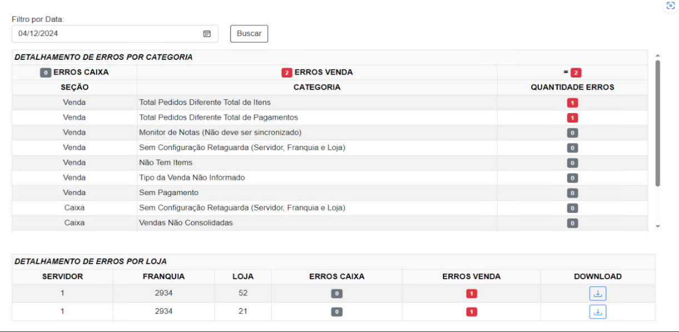Click Erros Venda badge for loja 52
Screen dimensions: 679x332
coord(471,294)
